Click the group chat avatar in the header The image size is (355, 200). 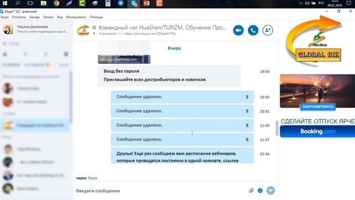coord(83,31)
